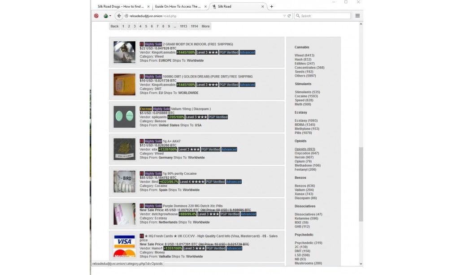Image resolution: width=453 pixels, height=275 pixels.
Task: Click PGP Verified badge for spikyants
Action: point(218,117)
